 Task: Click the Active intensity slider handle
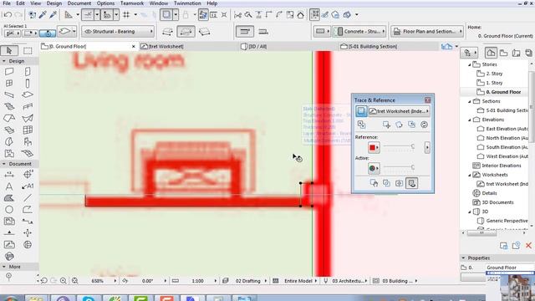[412, 167]
